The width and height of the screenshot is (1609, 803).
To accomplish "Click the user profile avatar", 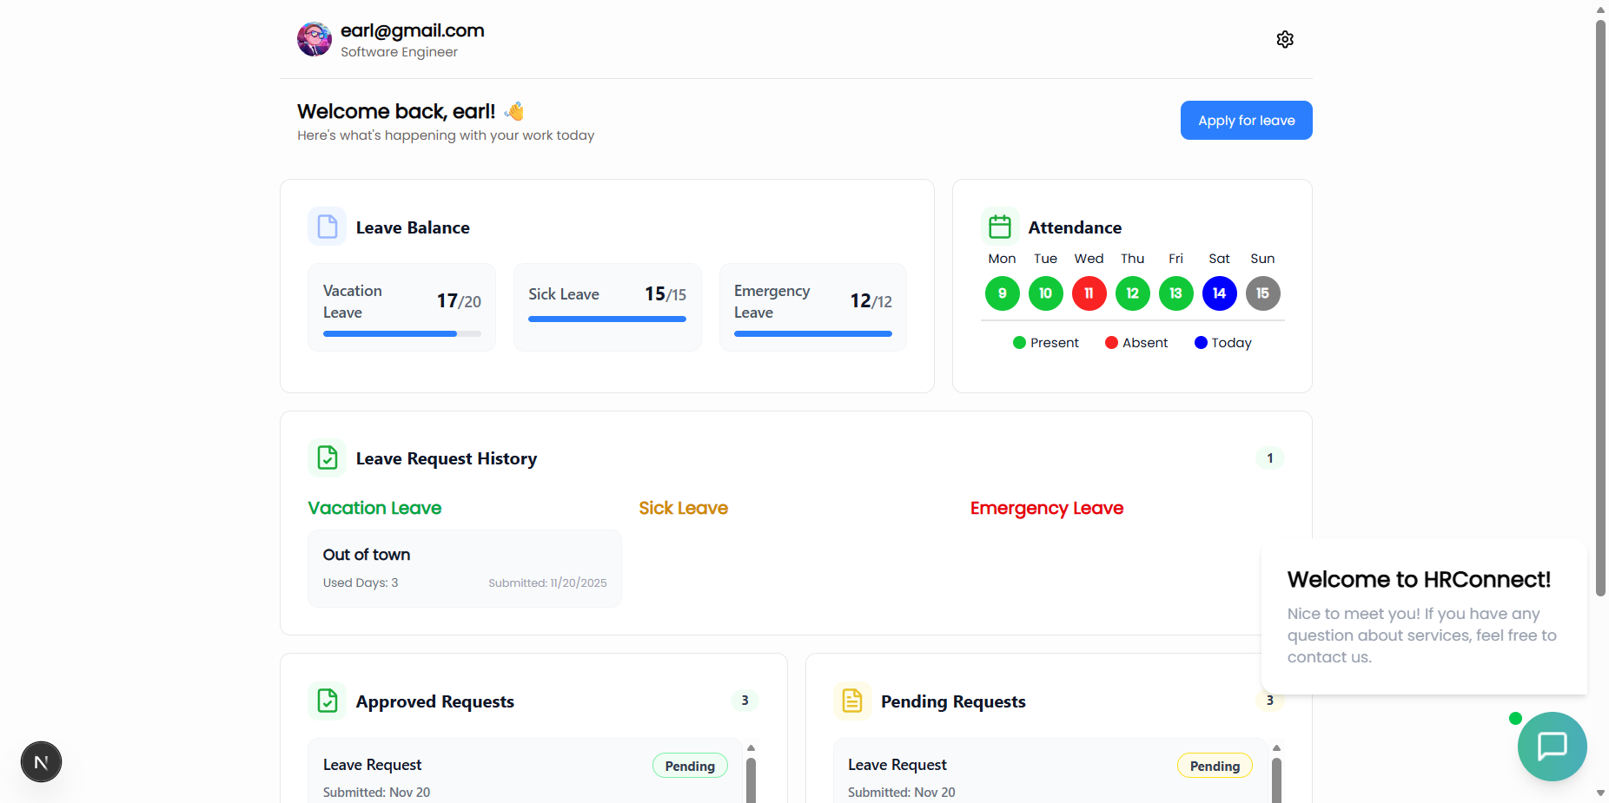I will pos(314,39).
